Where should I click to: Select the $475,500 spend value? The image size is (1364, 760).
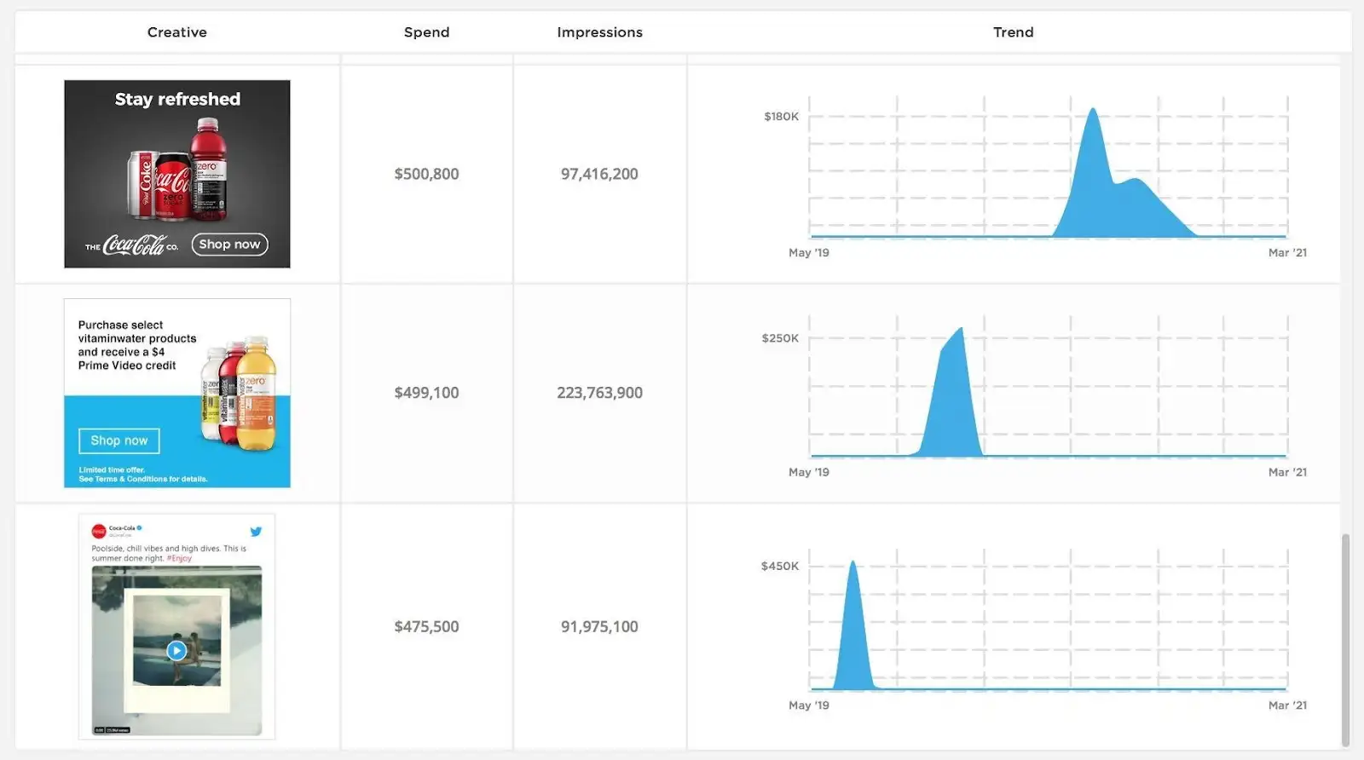(426, 626)
